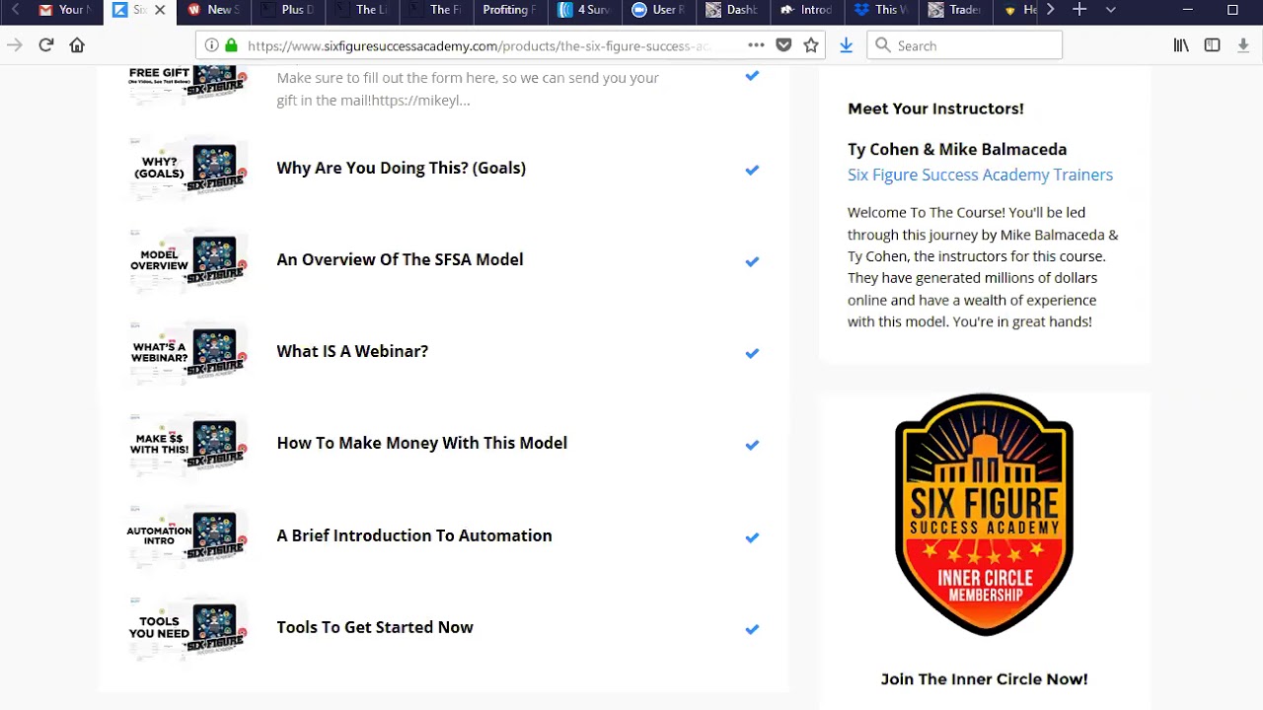Click the Inner Circle Membership badge
Screen dimensions: 1263x710
pos(984,514)
